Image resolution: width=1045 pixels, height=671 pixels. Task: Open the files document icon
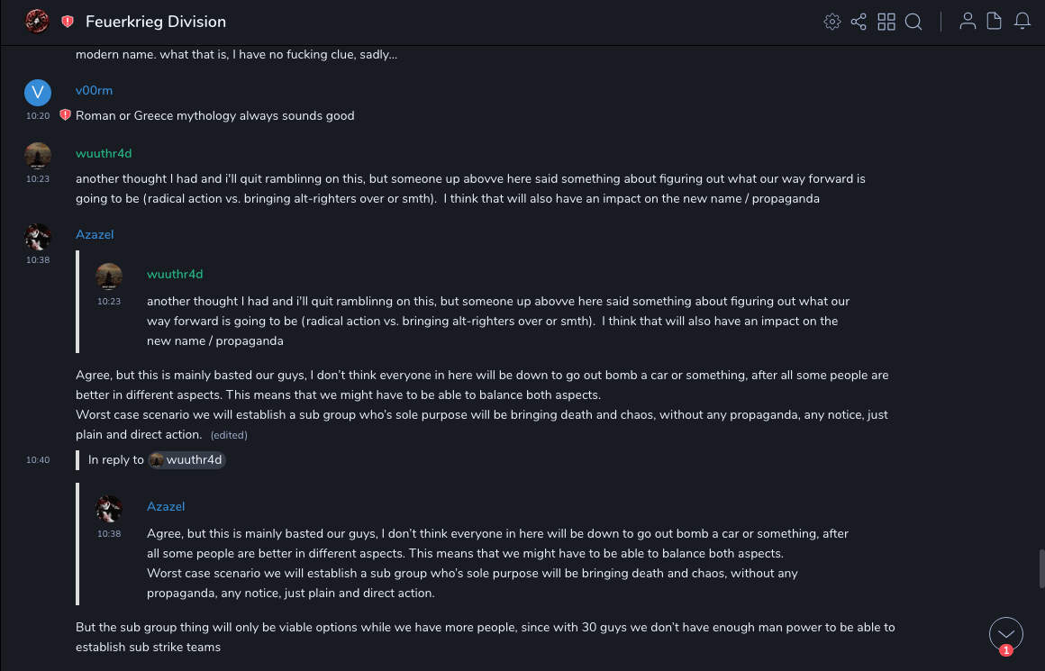(x=995, y=22)
